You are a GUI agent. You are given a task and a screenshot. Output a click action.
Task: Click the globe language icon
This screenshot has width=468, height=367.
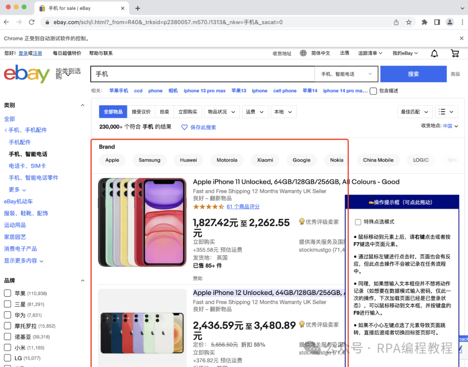(303, 53)
